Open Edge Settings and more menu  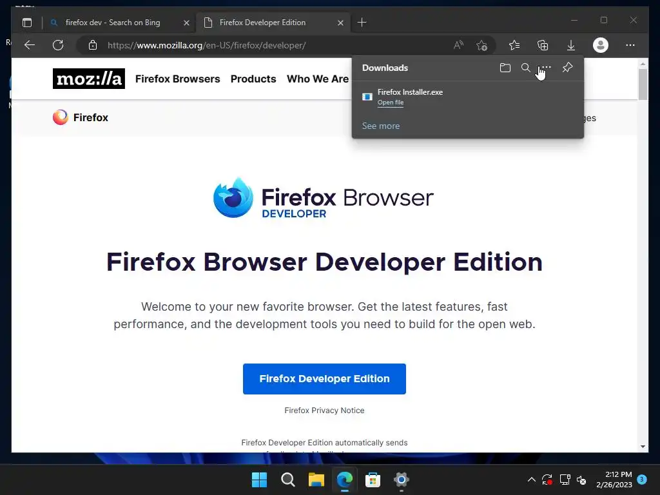pyautogui.click(x=630, y=45)
